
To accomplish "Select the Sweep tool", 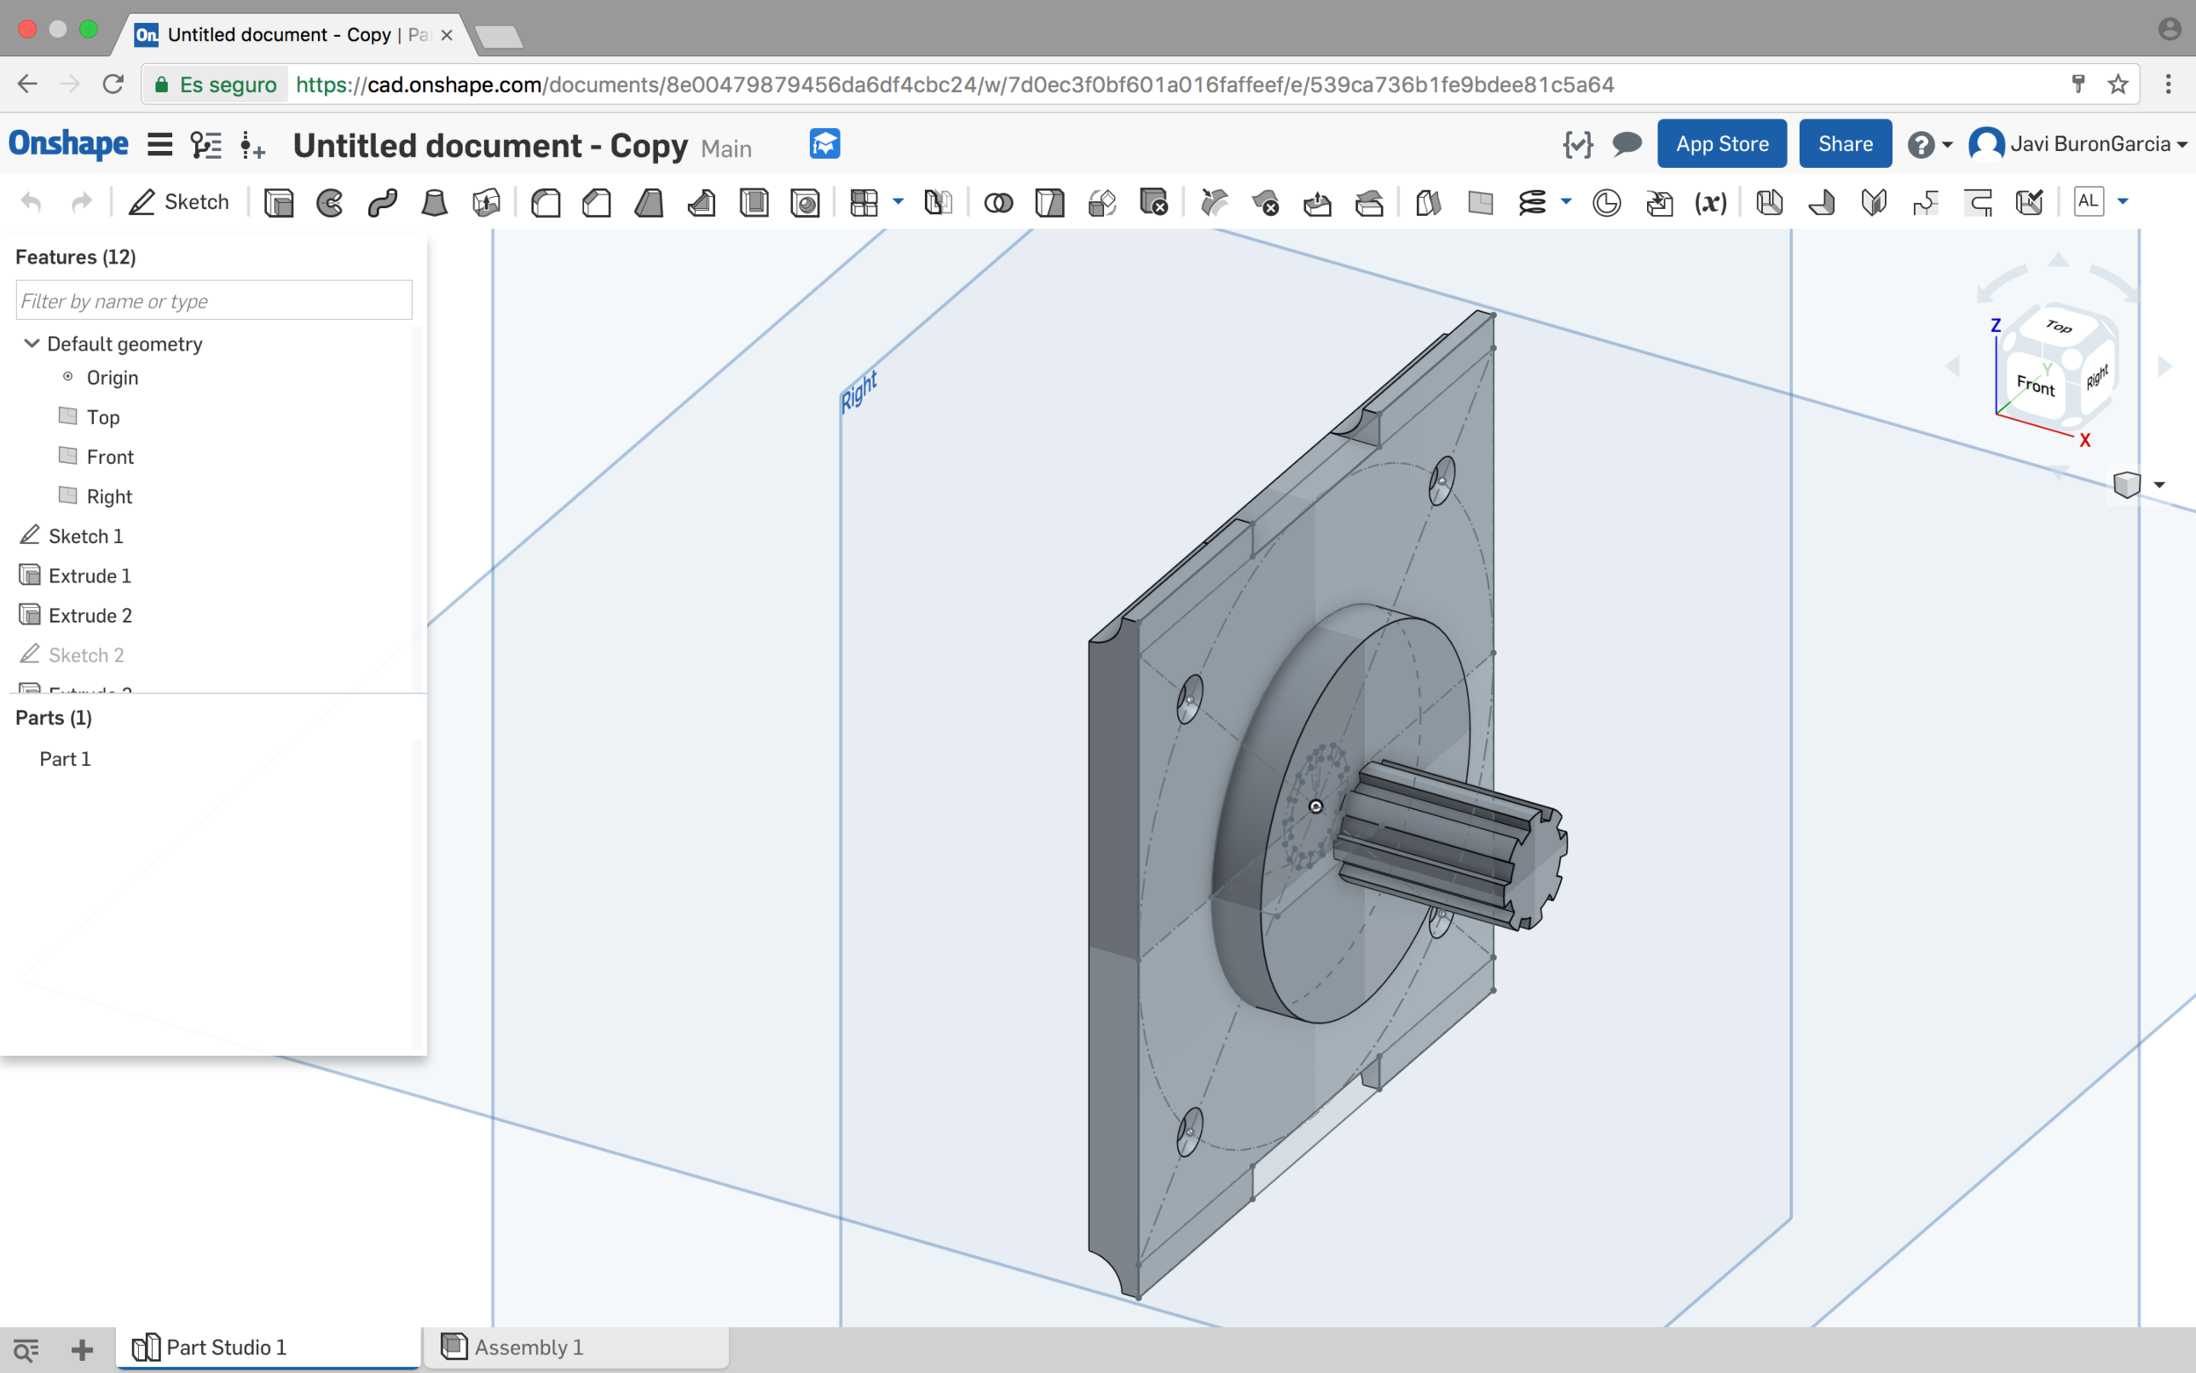I will click(382, 201).
